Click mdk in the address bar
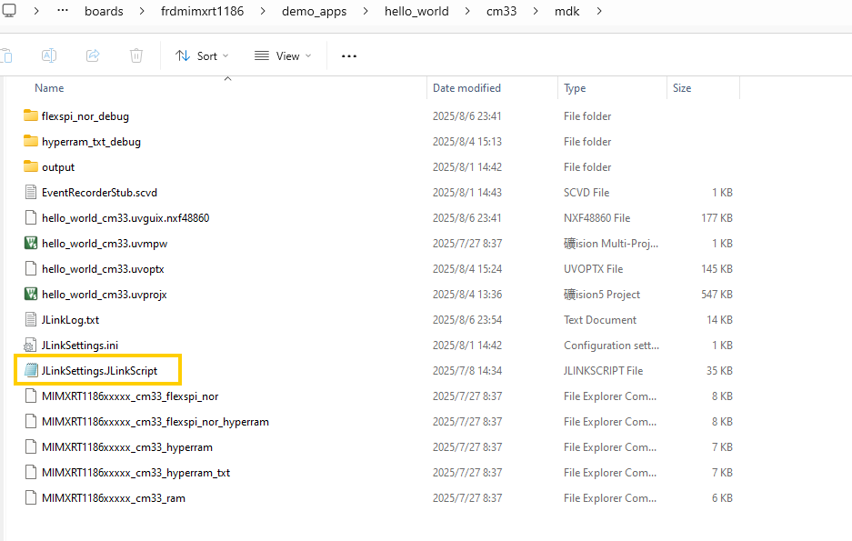This screenshot has width=852, height=541. [567, 12]
